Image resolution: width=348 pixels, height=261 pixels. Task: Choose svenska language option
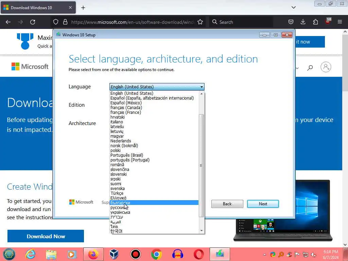(x=154, y=188)
